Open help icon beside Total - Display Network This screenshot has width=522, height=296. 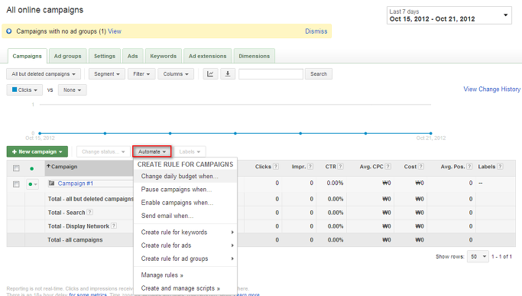coord(114,226)
